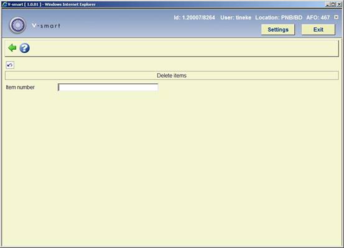This screenshot has width=344, height=248.
Task: Click the small undo arrow icon
Action: click(10, 65)
